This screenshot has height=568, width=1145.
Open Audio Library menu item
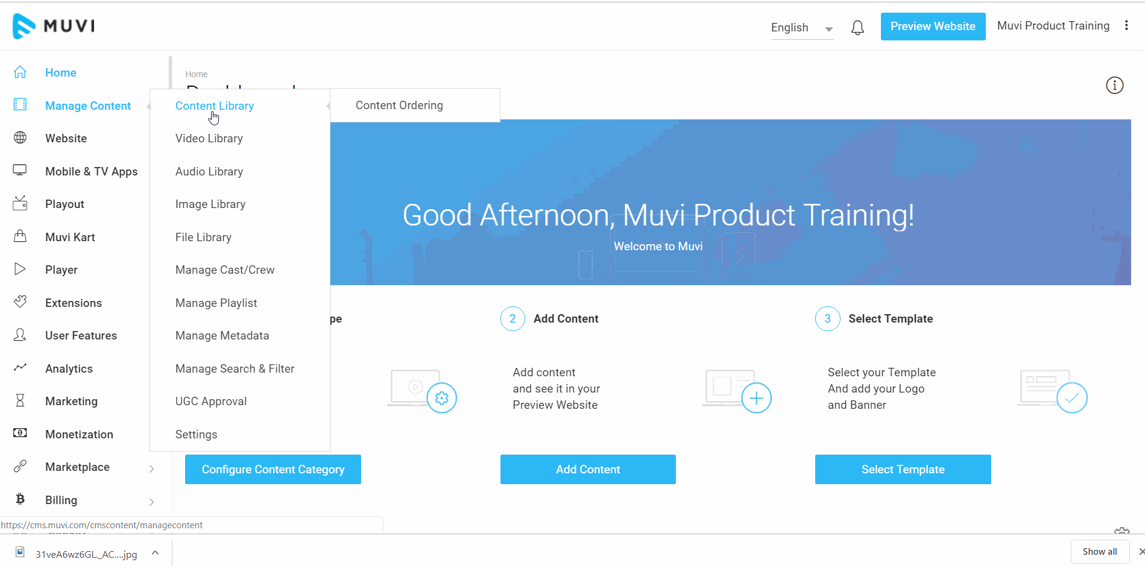coord(209,171)
